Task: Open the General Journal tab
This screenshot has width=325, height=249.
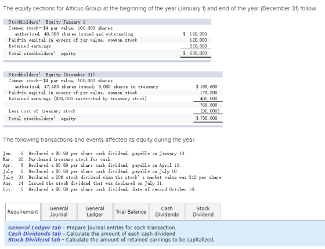Action: click(x=59, y=211)
